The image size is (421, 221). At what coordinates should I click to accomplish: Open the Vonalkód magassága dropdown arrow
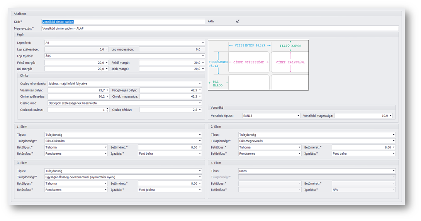[x=391, y=116]
